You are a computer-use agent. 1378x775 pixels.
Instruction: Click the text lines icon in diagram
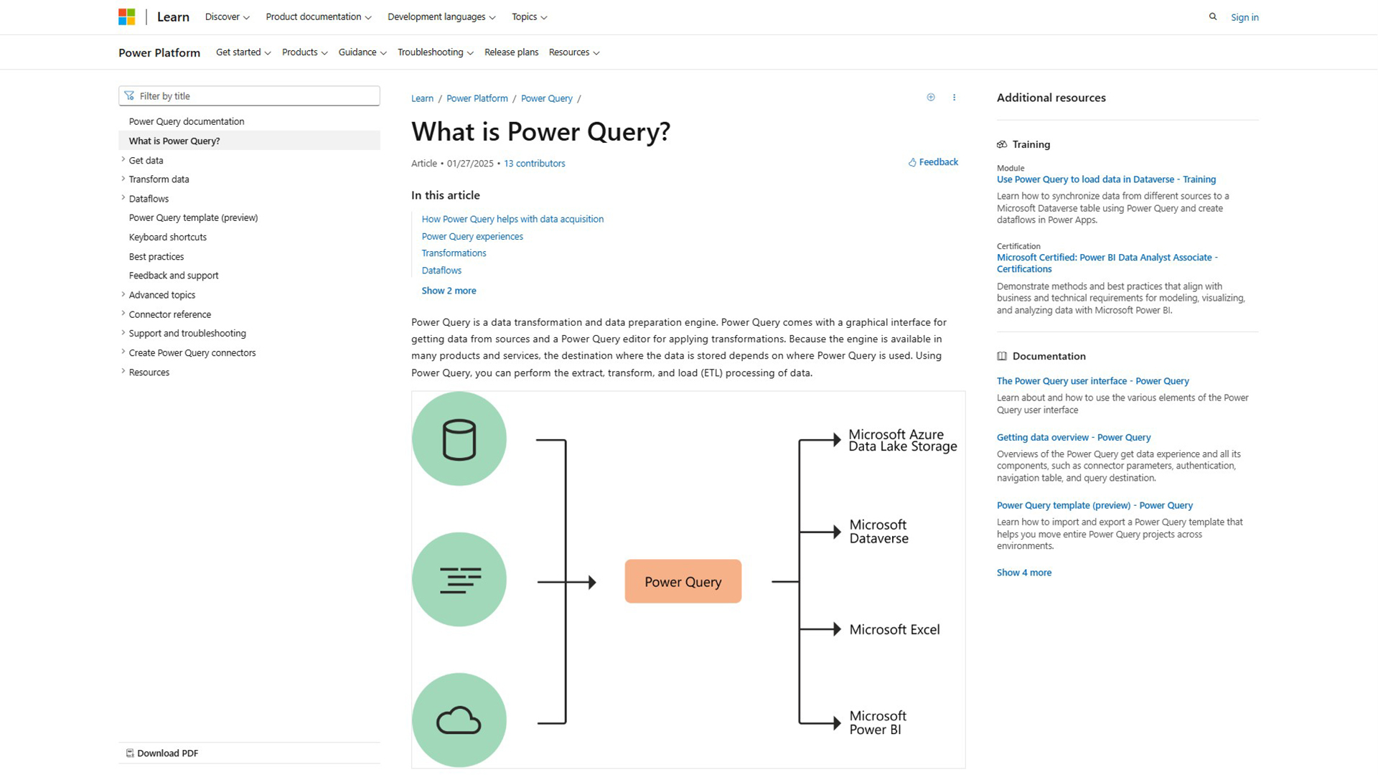[460, 580]
